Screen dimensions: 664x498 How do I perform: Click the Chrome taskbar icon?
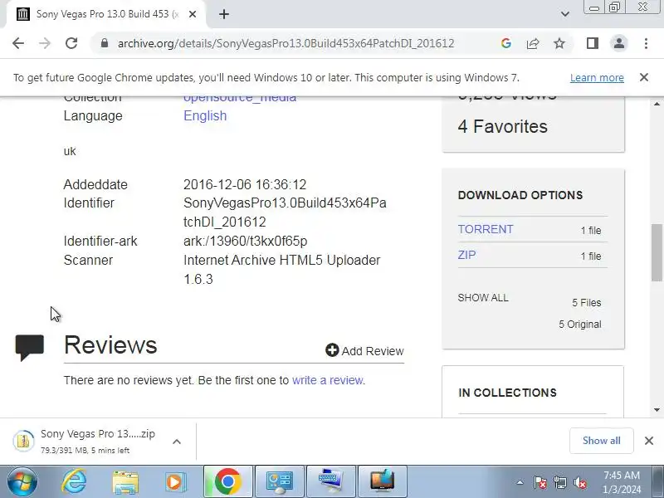click(x=227, y=482)
